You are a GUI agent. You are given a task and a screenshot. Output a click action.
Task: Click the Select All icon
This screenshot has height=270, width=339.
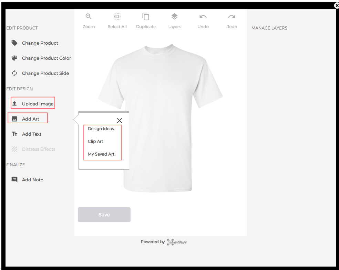(117, 16)
